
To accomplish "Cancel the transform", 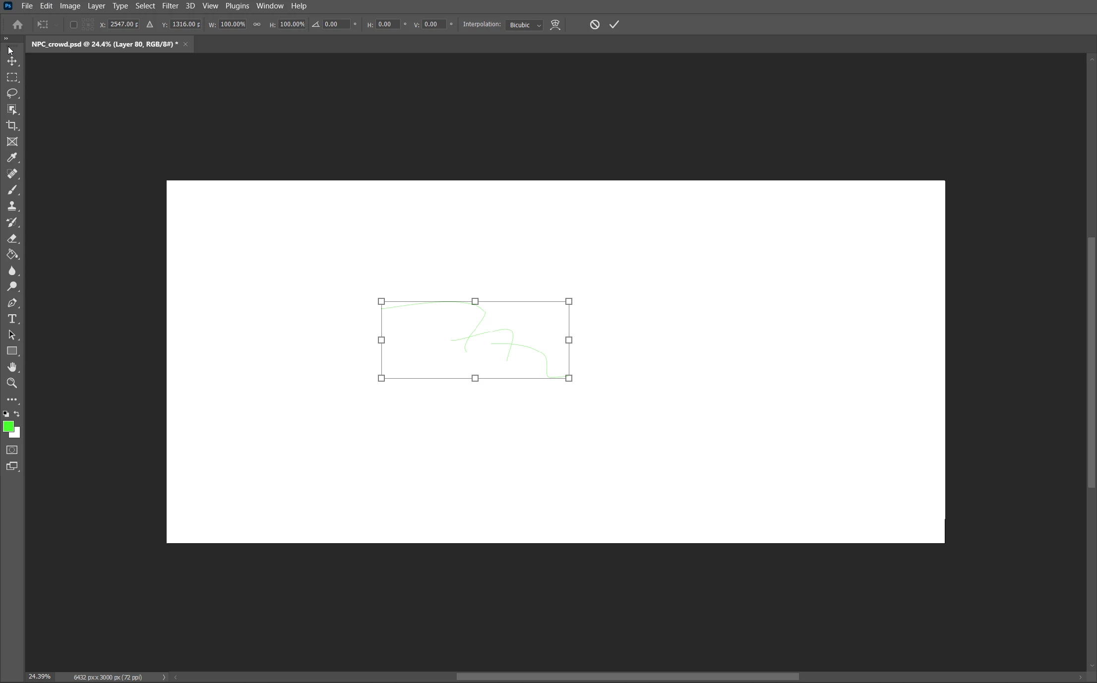I will click(x=595, y=24).
